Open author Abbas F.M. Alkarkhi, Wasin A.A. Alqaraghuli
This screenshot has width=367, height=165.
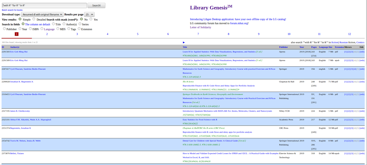click(31, 119)
